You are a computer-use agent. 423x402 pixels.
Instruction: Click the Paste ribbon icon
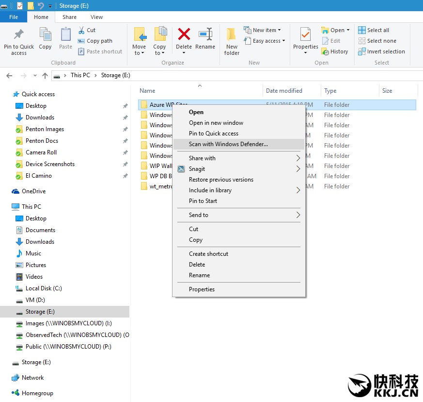(x=65, y=34)
